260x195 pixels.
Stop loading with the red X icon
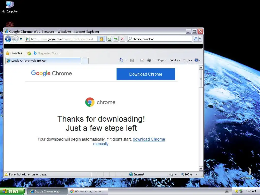pos(122,39)
